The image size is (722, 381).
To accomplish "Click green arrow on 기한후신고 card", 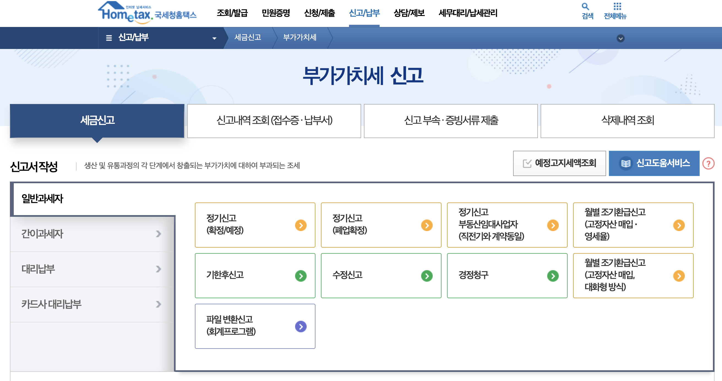I will coord(301,276).
